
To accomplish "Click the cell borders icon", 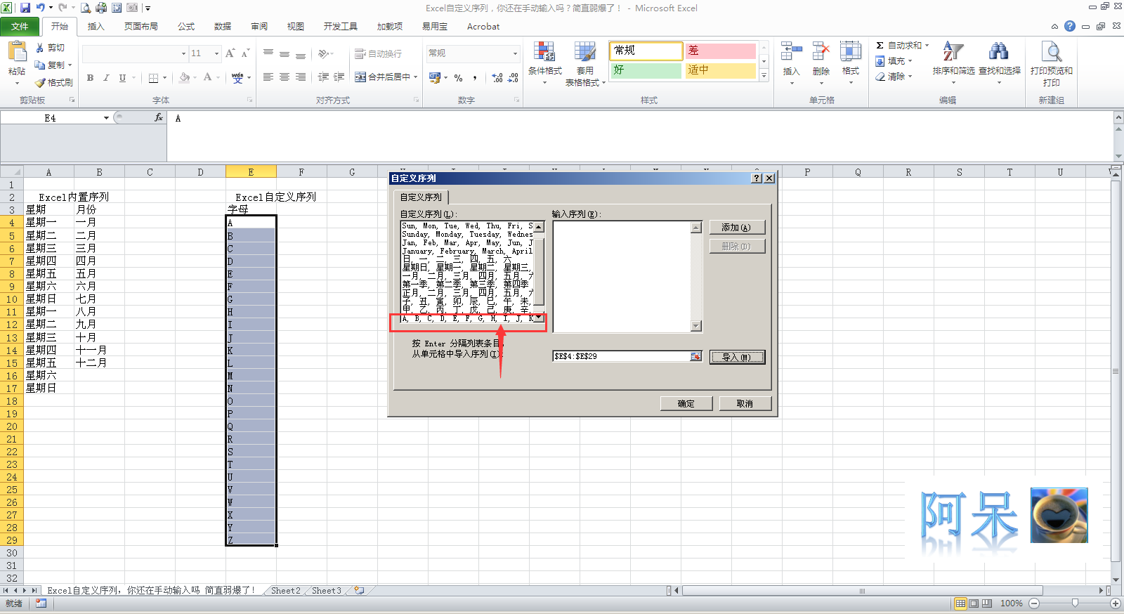I will 153,78.
